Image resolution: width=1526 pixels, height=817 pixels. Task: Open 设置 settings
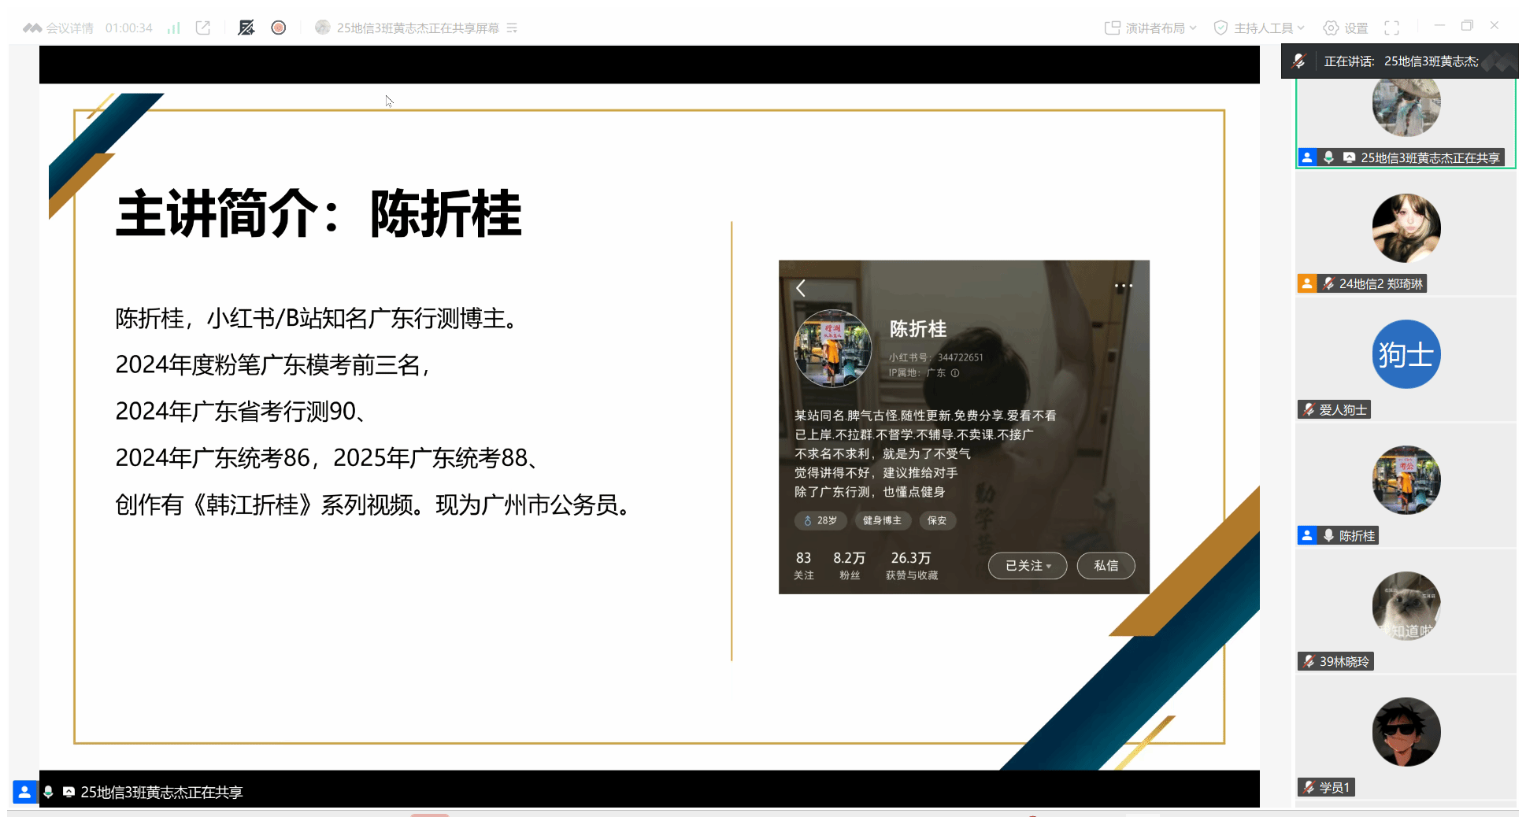1346,28
